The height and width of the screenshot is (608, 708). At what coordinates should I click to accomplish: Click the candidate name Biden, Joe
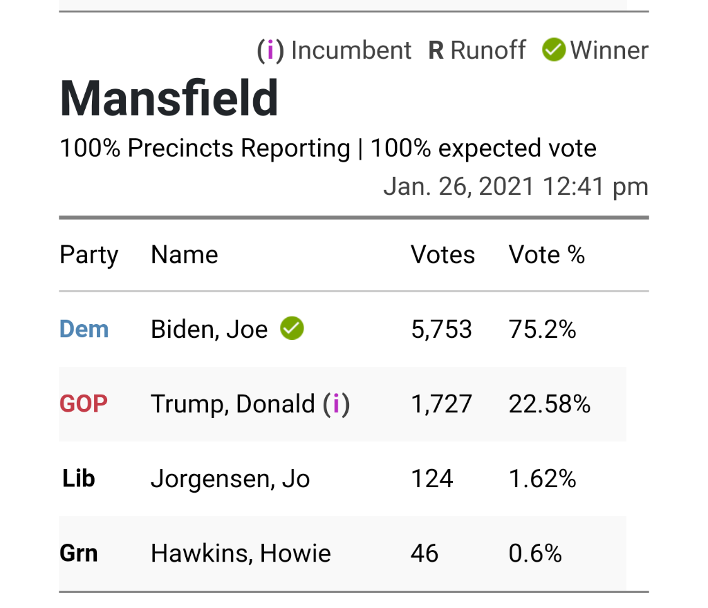click(209, 330)
